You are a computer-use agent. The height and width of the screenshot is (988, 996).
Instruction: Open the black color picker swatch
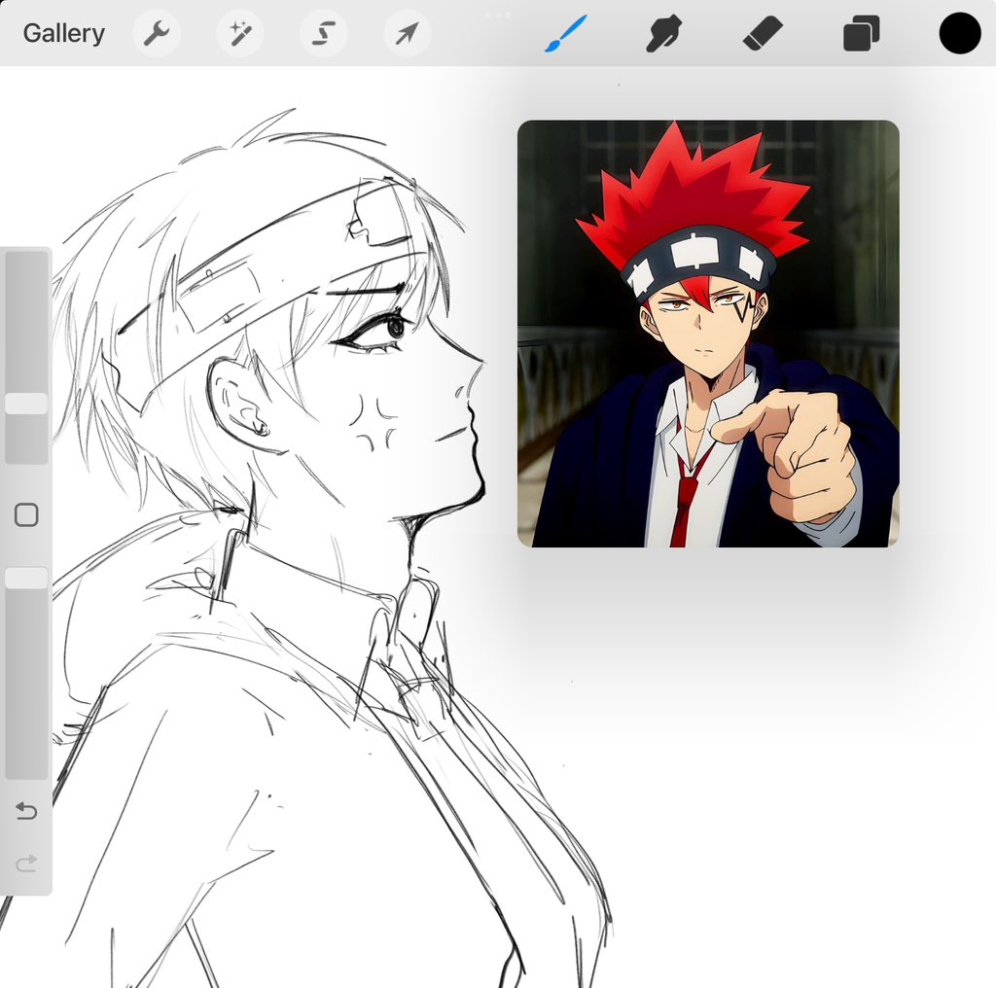tap(960, 33)
